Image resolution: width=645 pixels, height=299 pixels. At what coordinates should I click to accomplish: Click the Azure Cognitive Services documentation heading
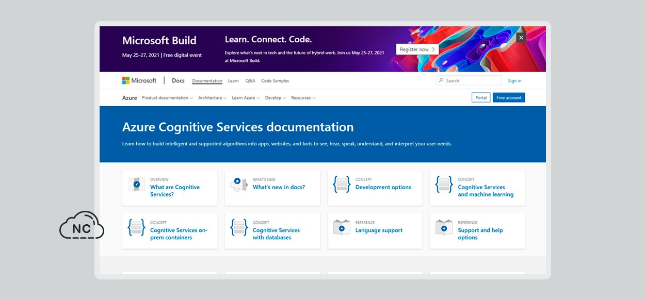(238, 127)
